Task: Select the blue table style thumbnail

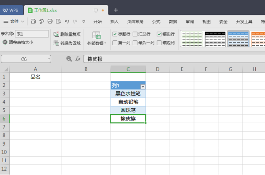Action: (x=238, y=39)
